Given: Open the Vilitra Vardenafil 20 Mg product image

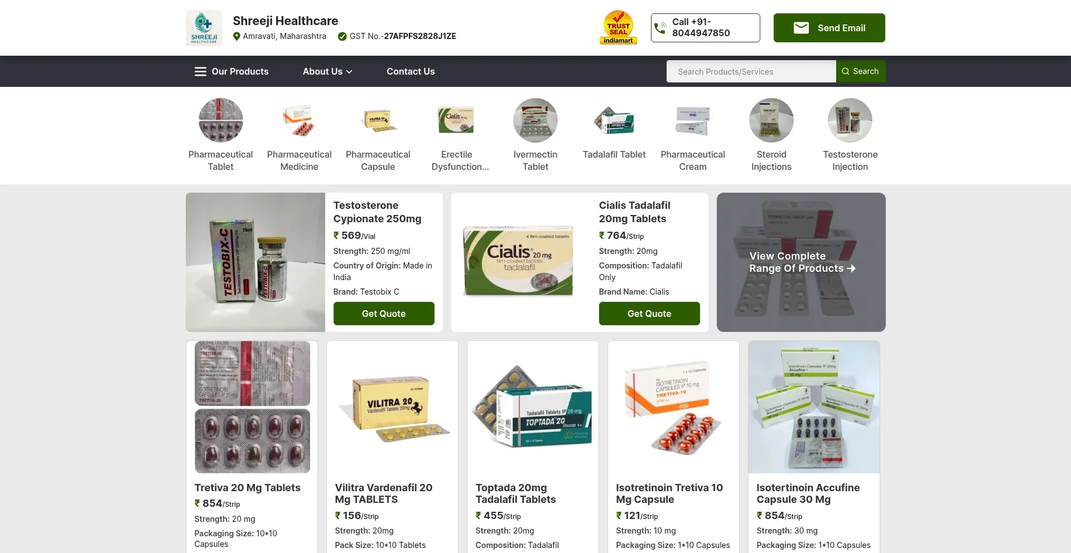Looking at the screenshot, I should (392, 407).
